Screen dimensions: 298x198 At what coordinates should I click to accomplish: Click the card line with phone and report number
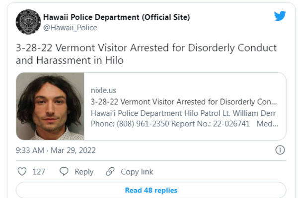coord(184,123)
